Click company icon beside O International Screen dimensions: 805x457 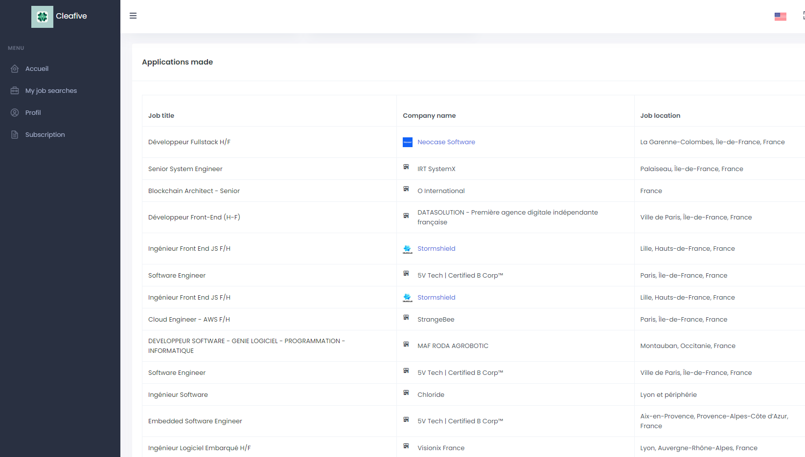[406, 189]
